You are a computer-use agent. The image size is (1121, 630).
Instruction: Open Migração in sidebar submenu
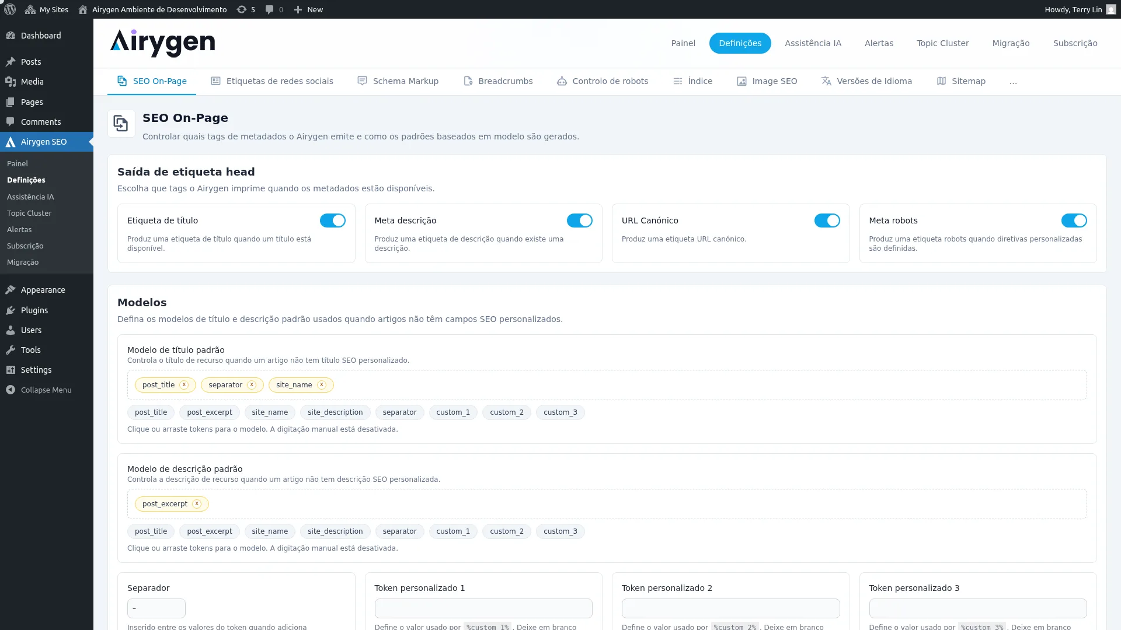[47, 262]
